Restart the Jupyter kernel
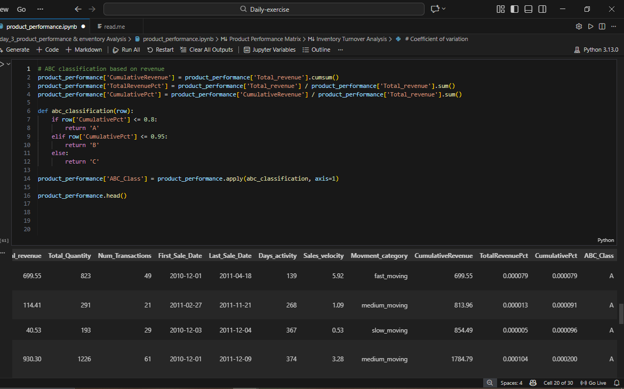Screen dimensions: 624x389 161,50
